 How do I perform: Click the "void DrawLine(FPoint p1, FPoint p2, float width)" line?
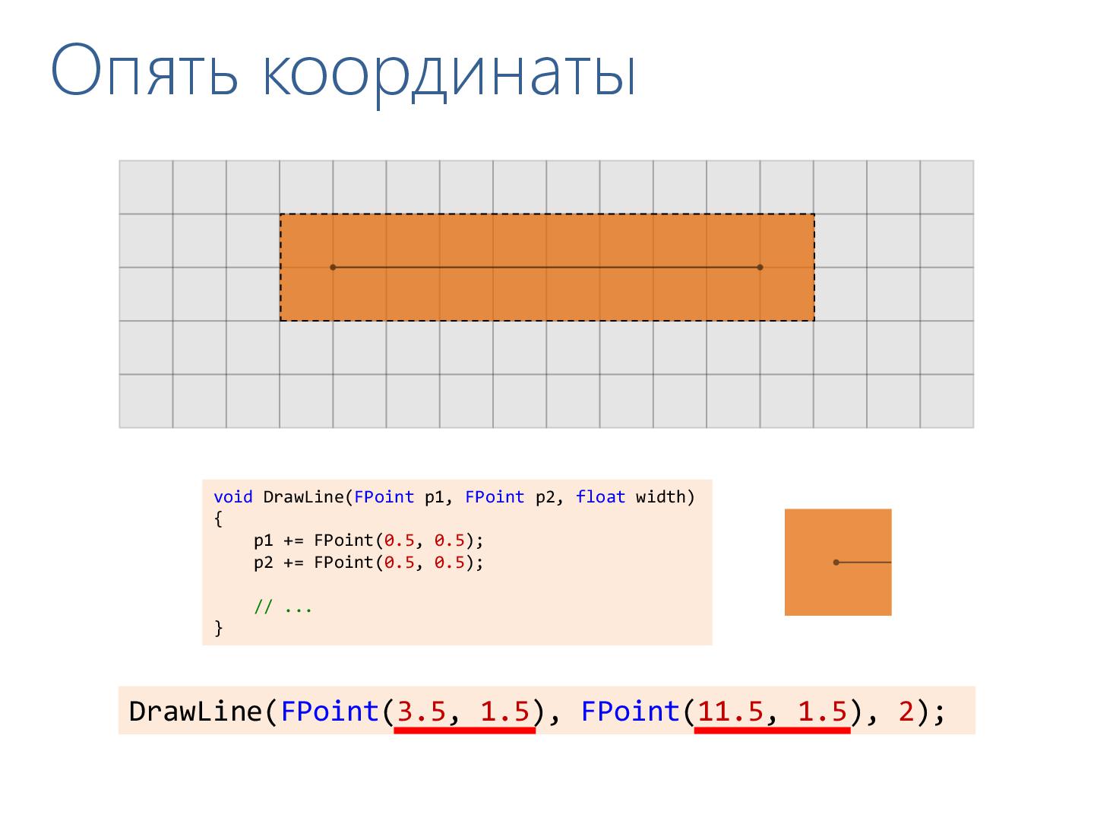click(454, 497)
